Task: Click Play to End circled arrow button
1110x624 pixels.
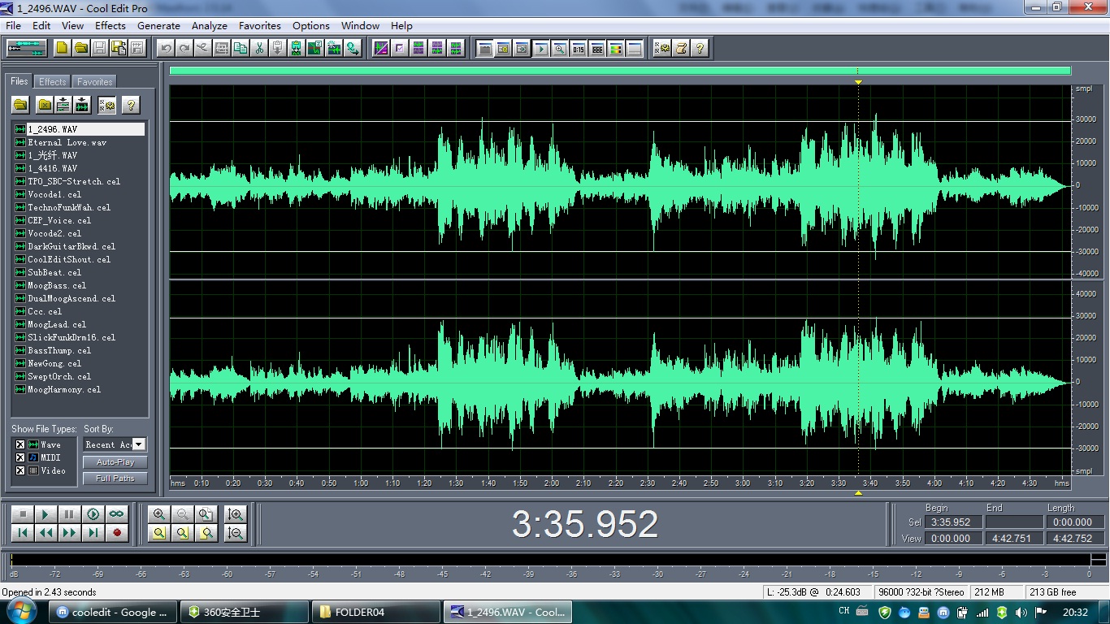Action: tap(93, 514)
